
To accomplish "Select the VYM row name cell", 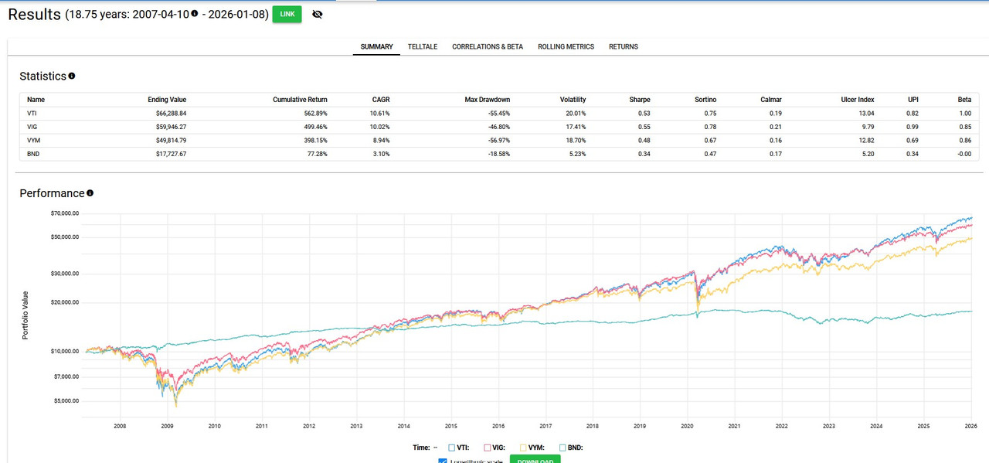I will click(x=33, y=140).
